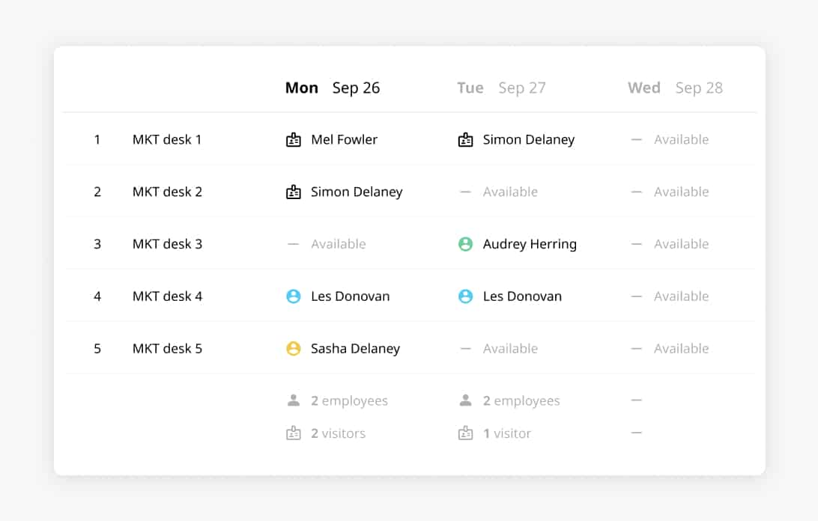Click visitor badge icon beside Mel Fowler

coord(293,140)
